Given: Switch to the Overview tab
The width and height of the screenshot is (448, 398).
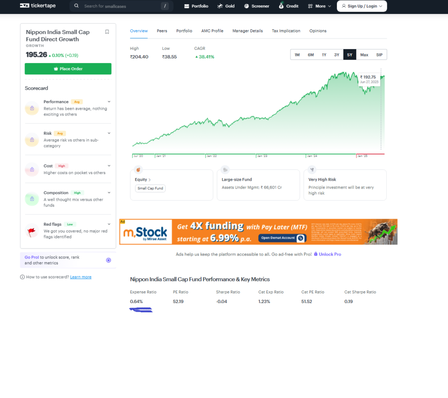Looking at the screenshot, I should pyautogui.click(x=139, y=31).
